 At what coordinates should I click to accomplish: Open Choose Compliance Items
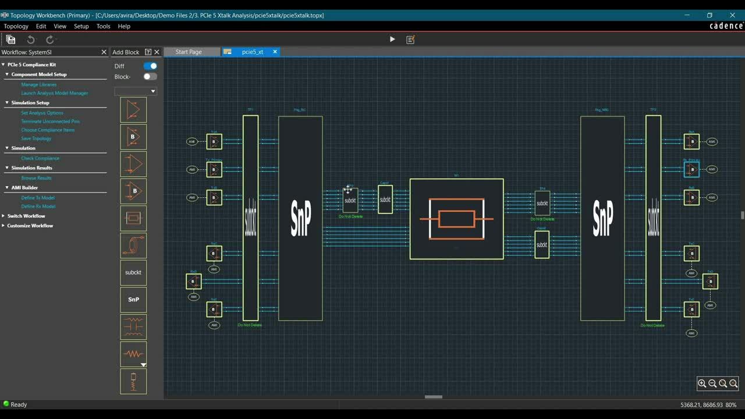tap(48, 130)
